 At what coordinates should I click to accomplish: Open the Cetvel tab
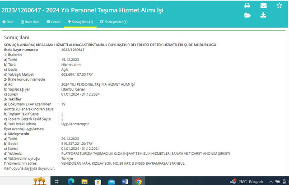pos(54,22)
